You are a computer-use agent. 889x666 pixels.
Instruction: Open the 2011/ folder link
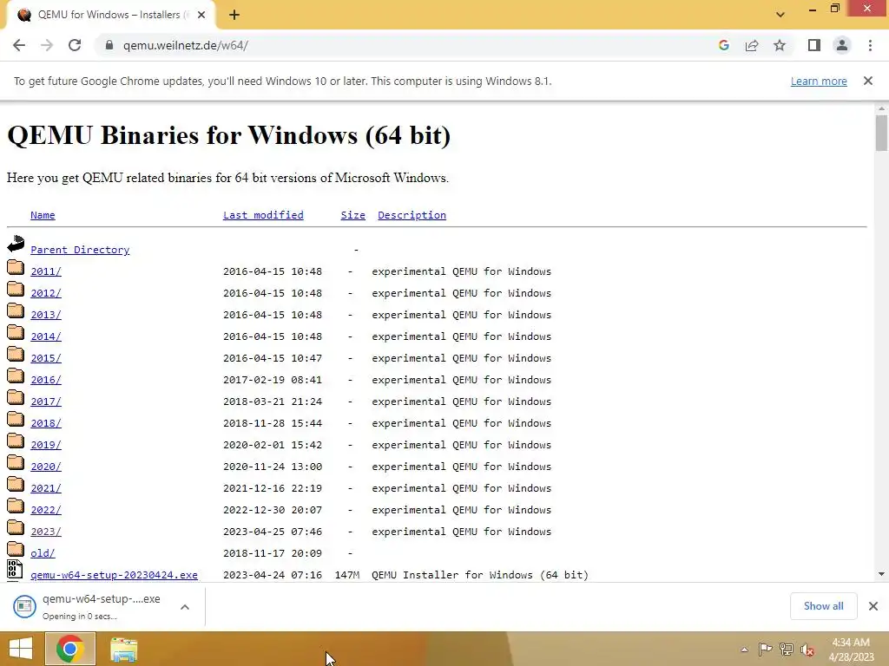(46, 271)
